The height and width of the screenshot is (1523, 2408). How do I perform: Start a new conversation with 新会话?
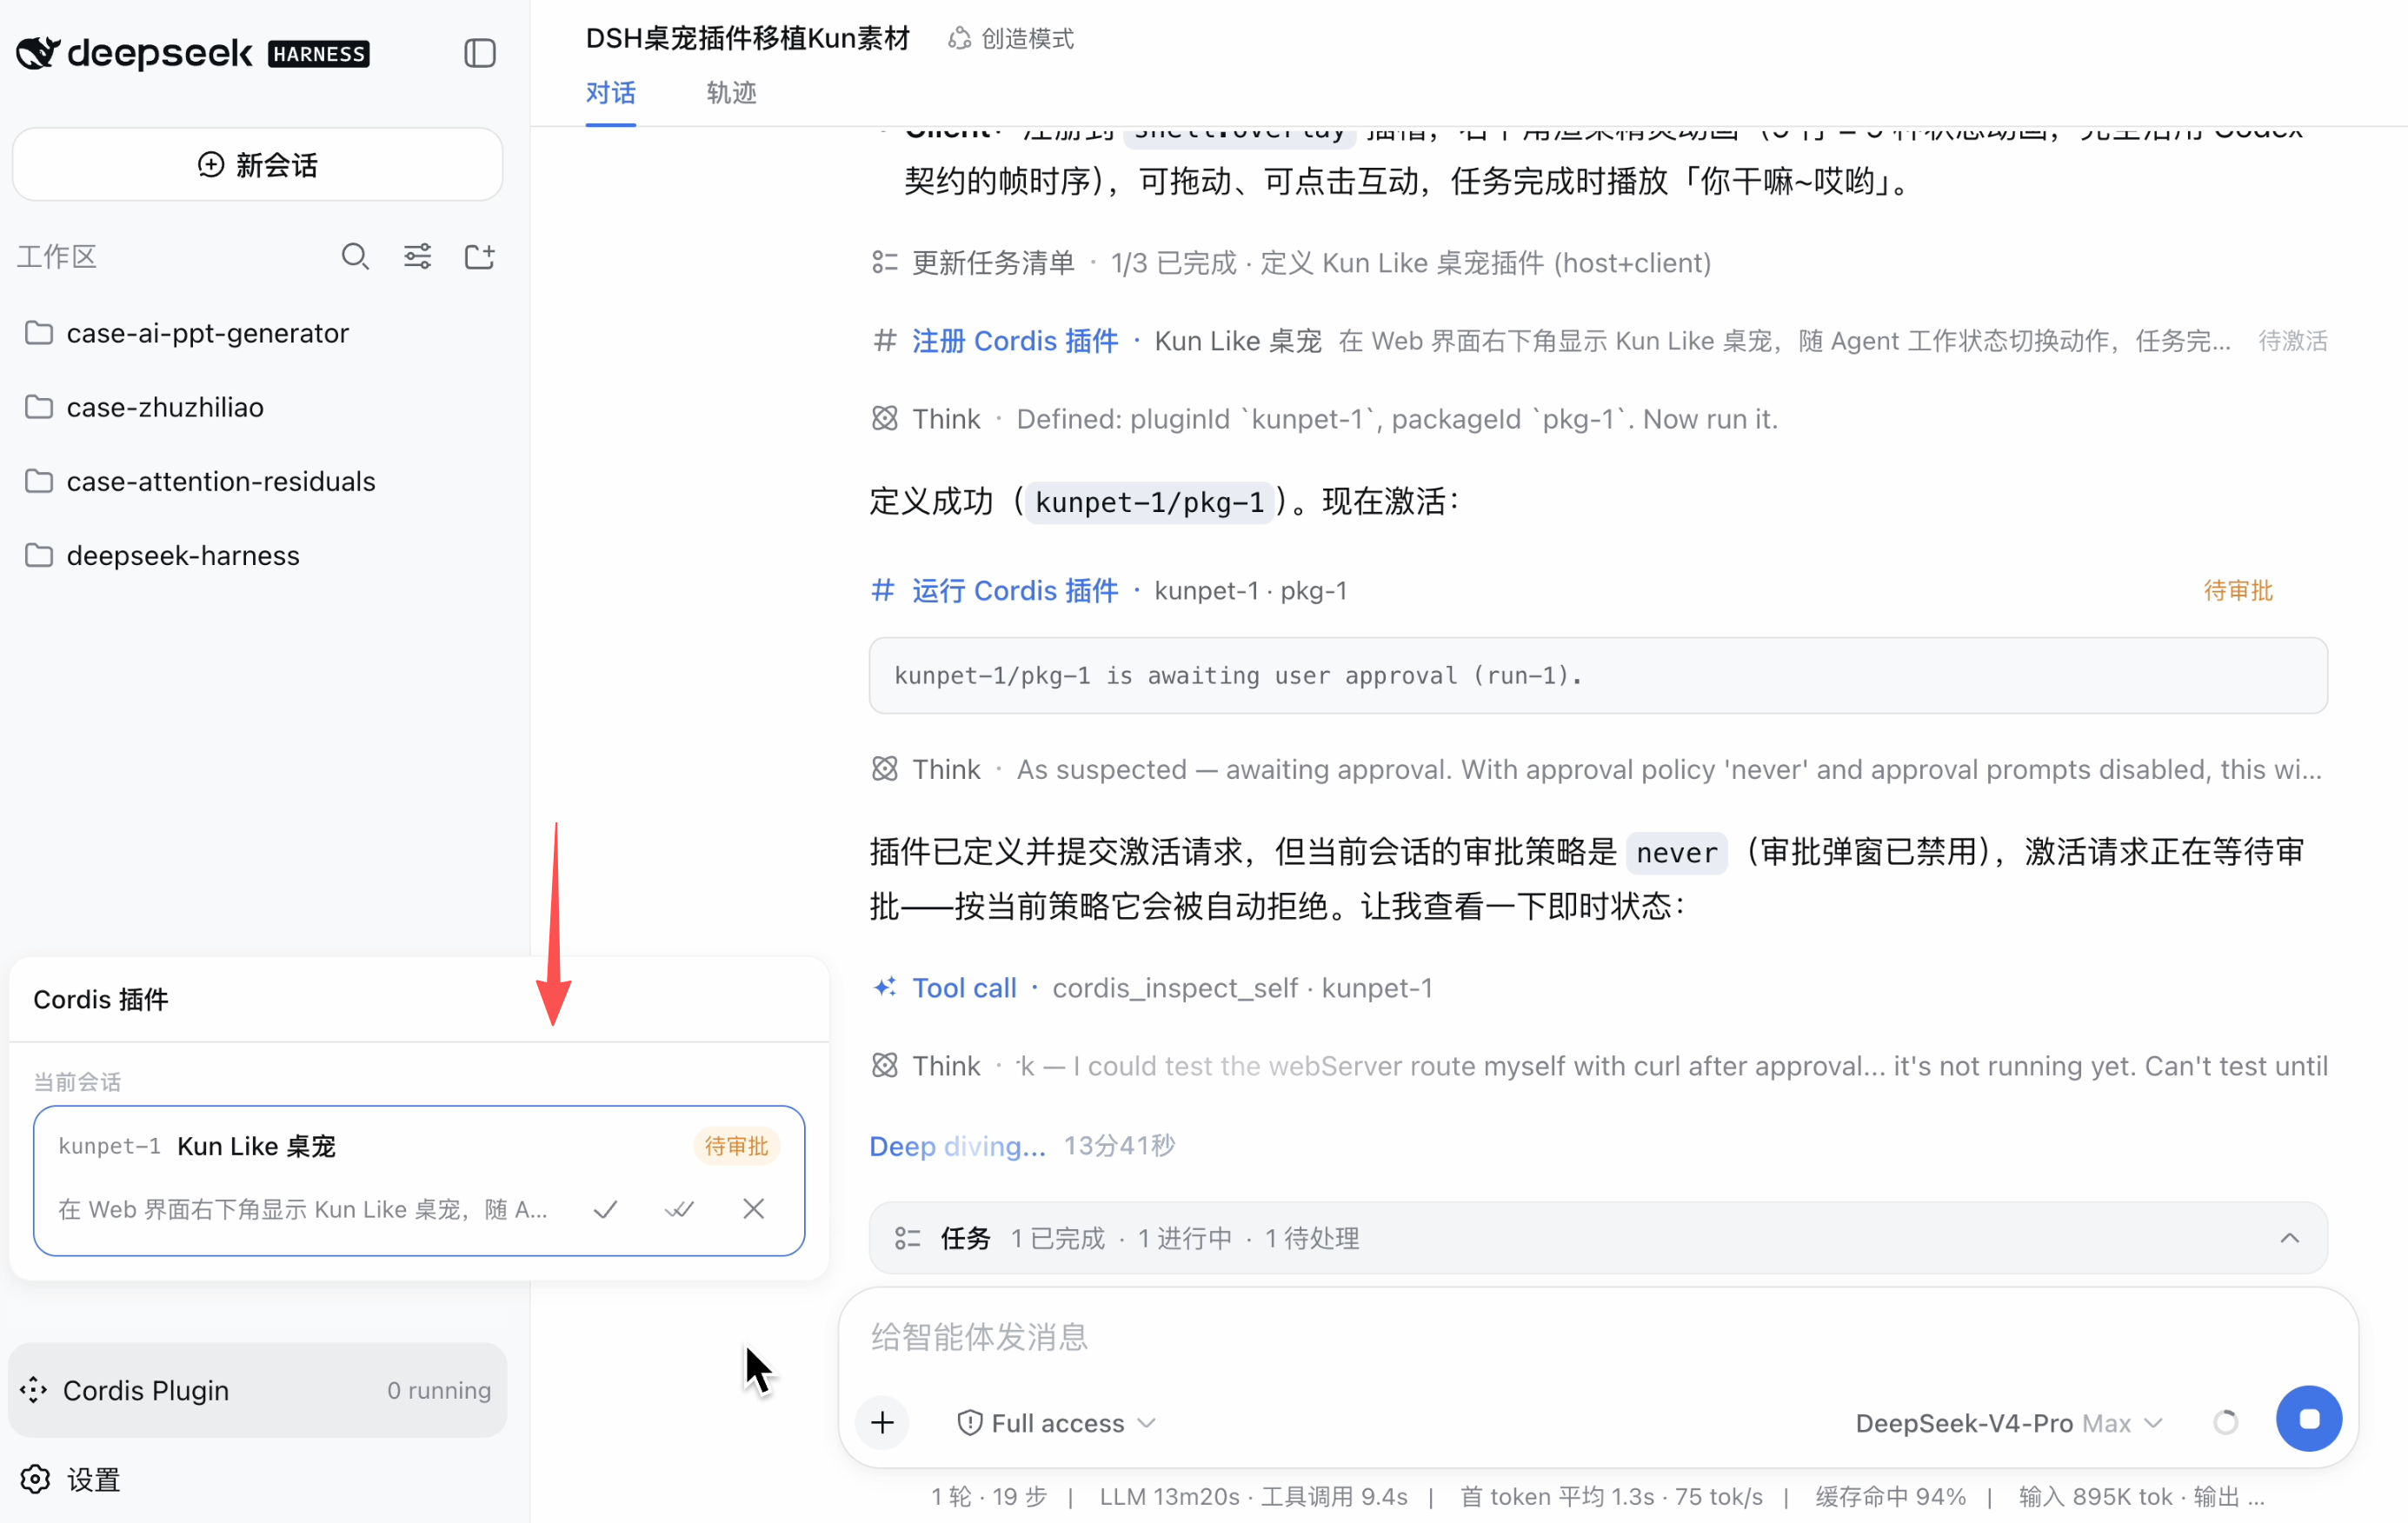[257, 165]
